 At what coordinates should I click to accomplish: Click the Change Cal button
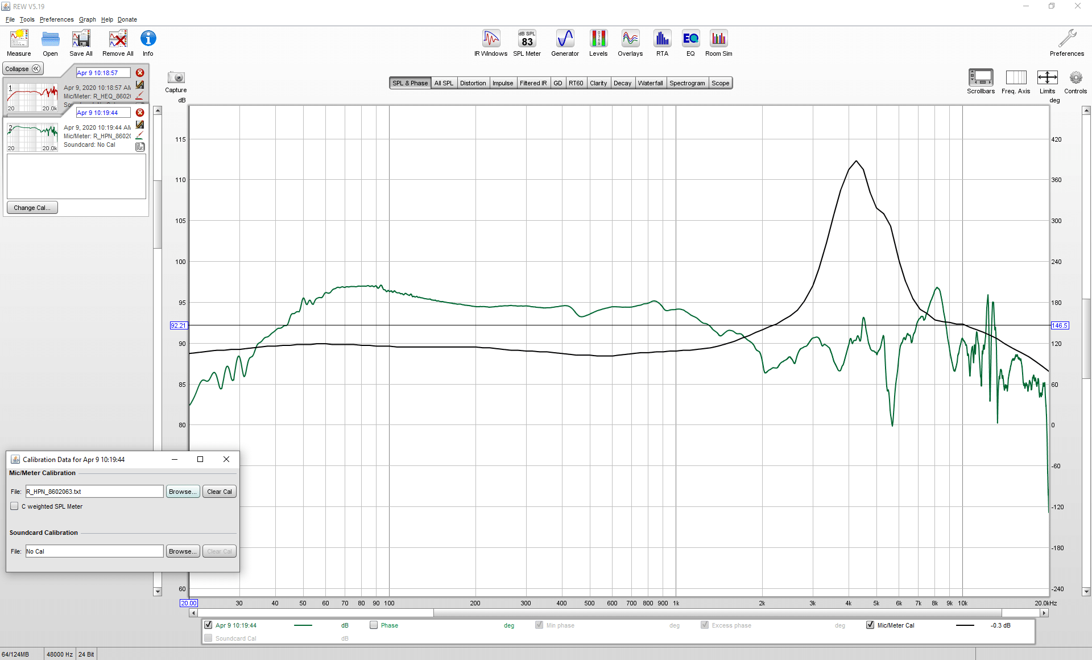point(32,208)
